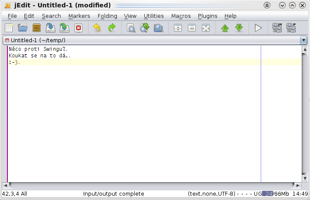Open the Edit menu
The image size is (310, 200).
pos(29,16)
